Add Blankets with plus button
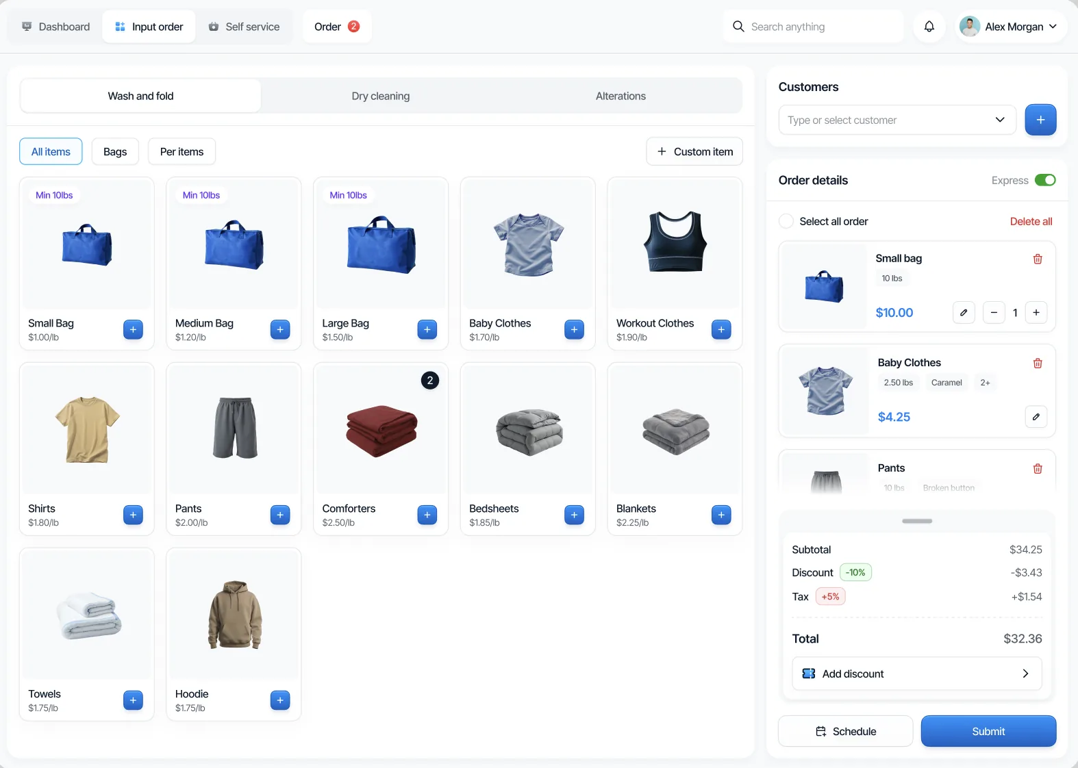 (721, 515)
